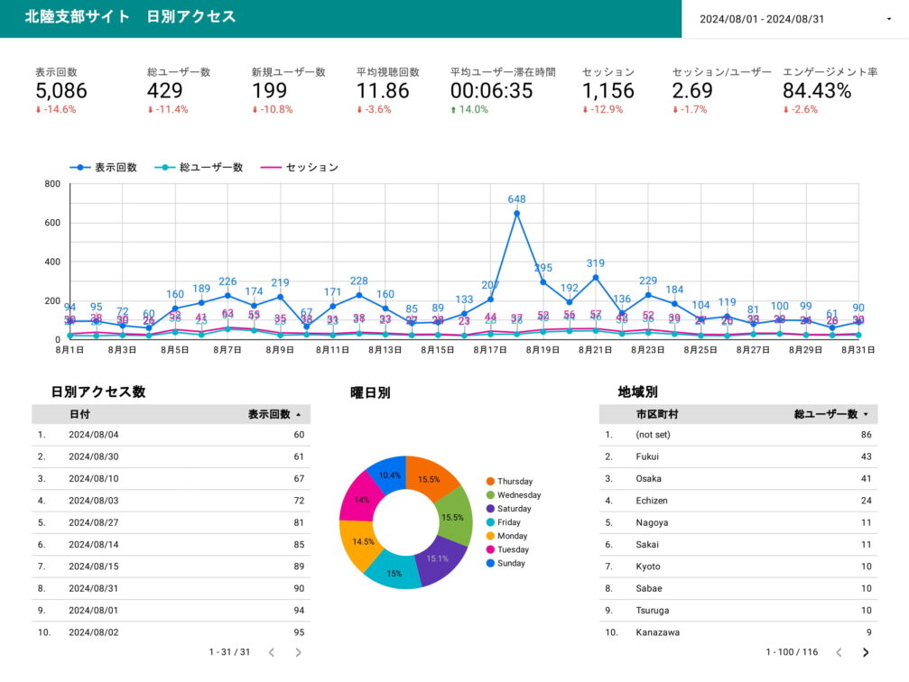Click the sort arrow beside 総ユーザー数 column
Screen dimensions: 909x682
tap(867, 415)
